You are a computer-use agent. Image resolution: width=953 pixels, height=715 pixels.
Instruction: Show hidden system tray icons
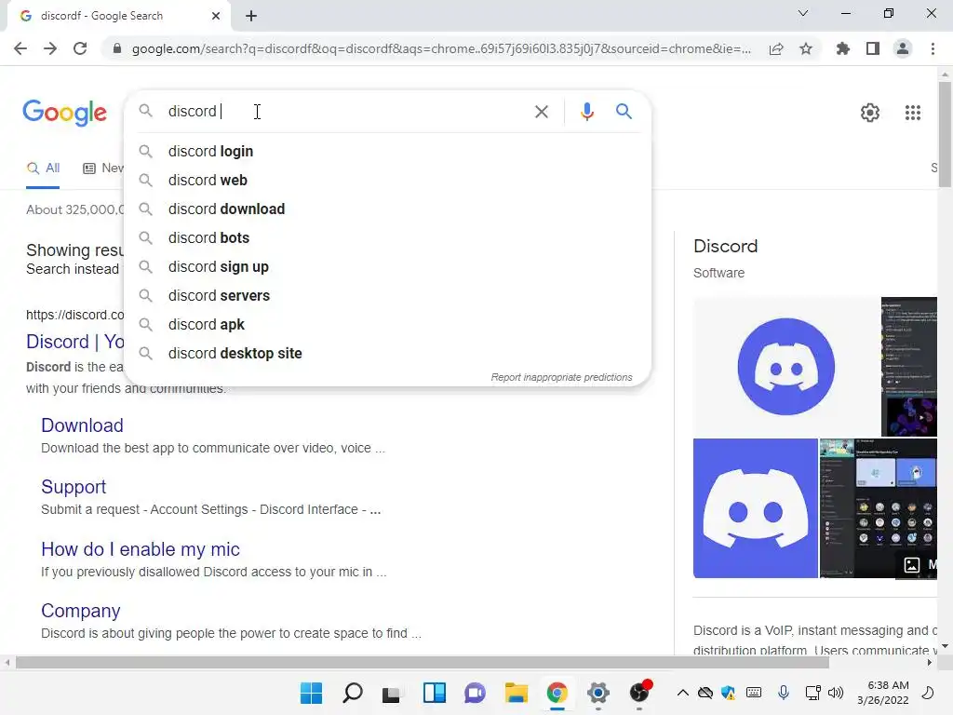click(x=682, y=693)
